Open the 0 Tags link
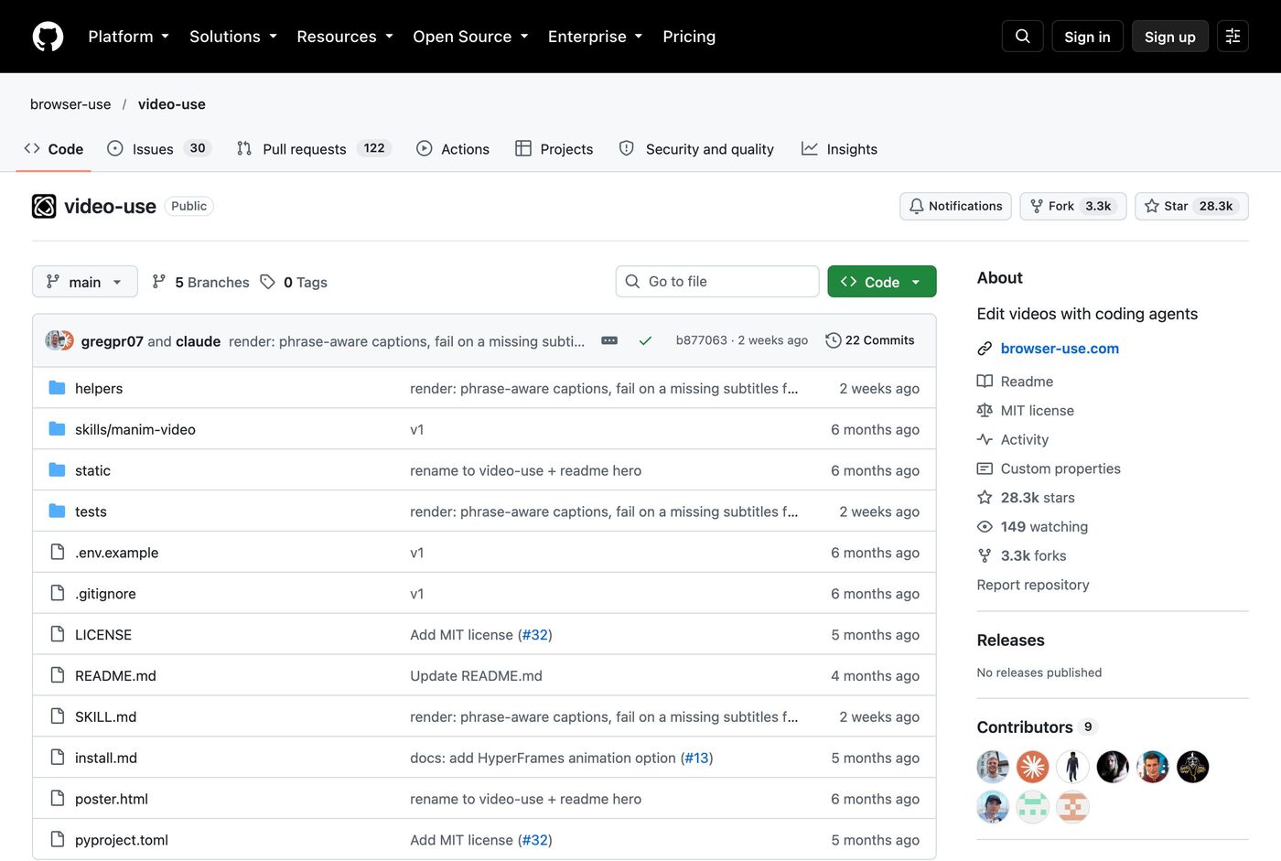The width and height of the screenshot is (1281, 861). click(x=294, y=282)
